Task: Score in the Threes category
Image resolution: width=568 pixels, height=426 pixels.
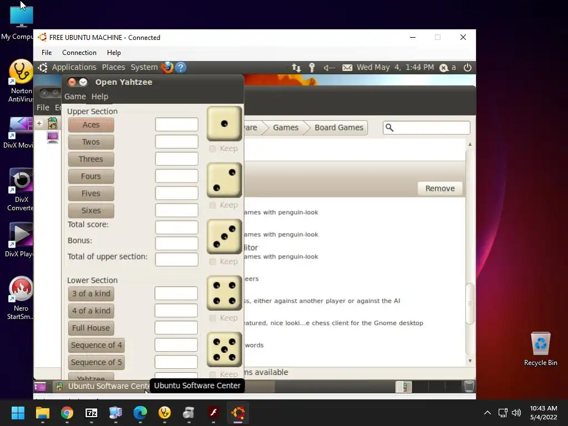Action: click(91, 159)
